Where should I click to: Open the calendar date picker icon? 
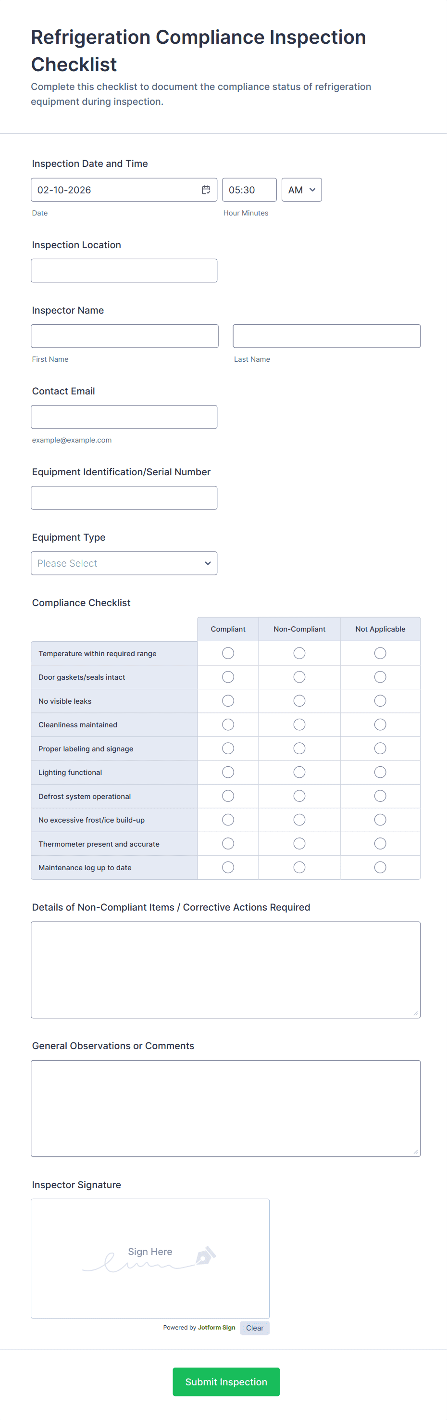coord(206,190)
